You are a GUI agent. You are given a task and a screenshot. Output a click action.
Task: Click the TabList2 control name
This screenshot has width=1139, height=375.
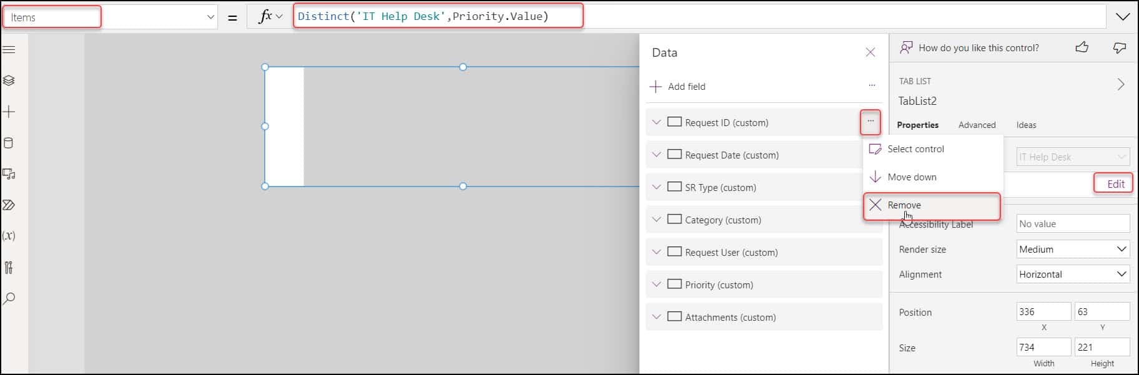tap(917, 101)
